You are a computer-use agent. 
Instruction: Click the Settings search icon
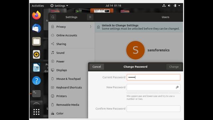53,17
